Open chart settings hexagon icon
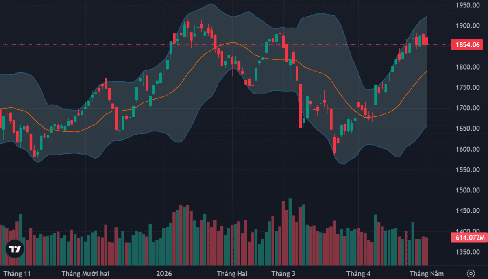 pyautogui.click(x=471, y=273)
